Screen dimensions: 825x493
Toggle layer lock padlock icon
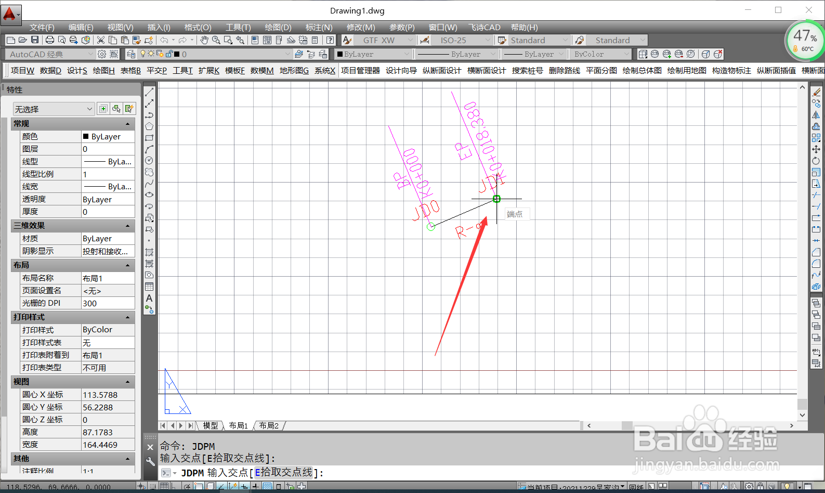(169, 54)
